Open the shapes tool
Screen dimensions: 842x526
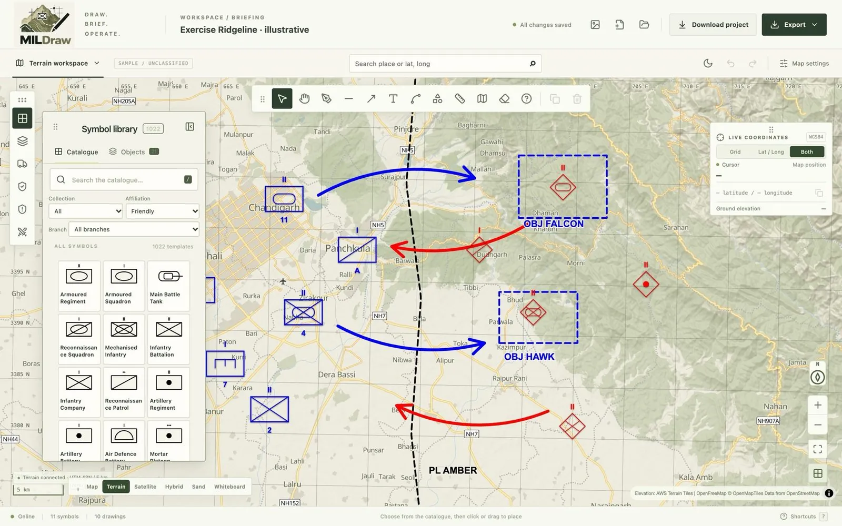pyautogui.click(x=437, y=99)
